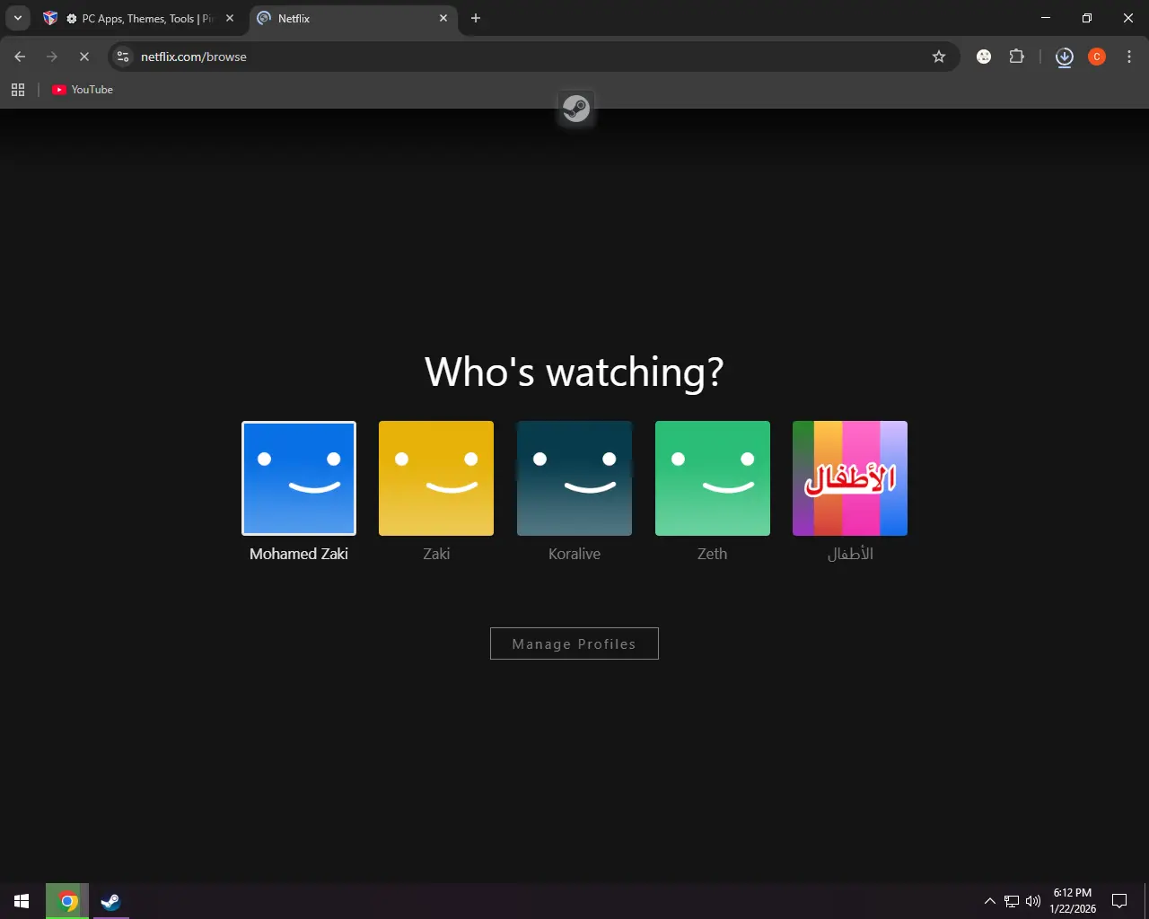Open the Windows Start menu
The width and height of the screenshot is (1149, 919).
[x=22, y=901]
